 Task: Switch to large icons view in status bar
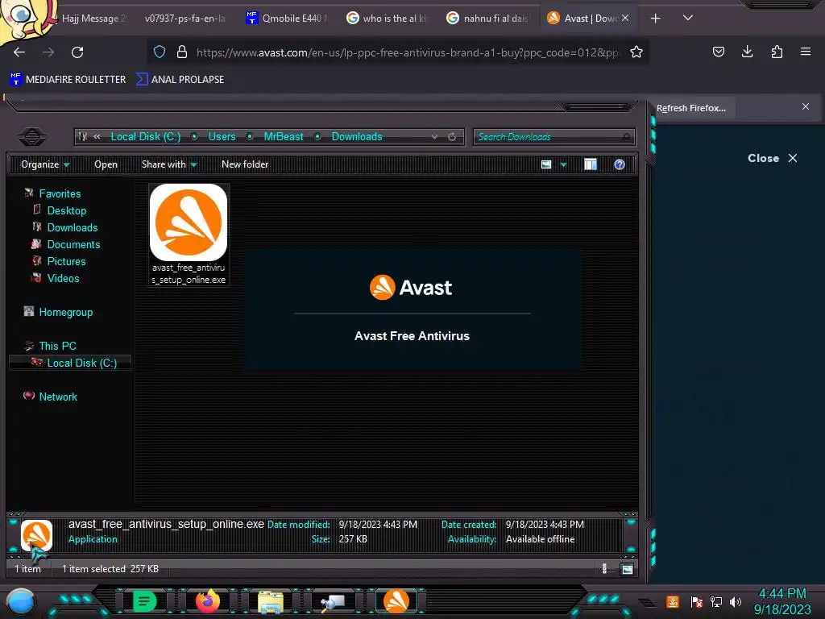click(x=627, y=569)
